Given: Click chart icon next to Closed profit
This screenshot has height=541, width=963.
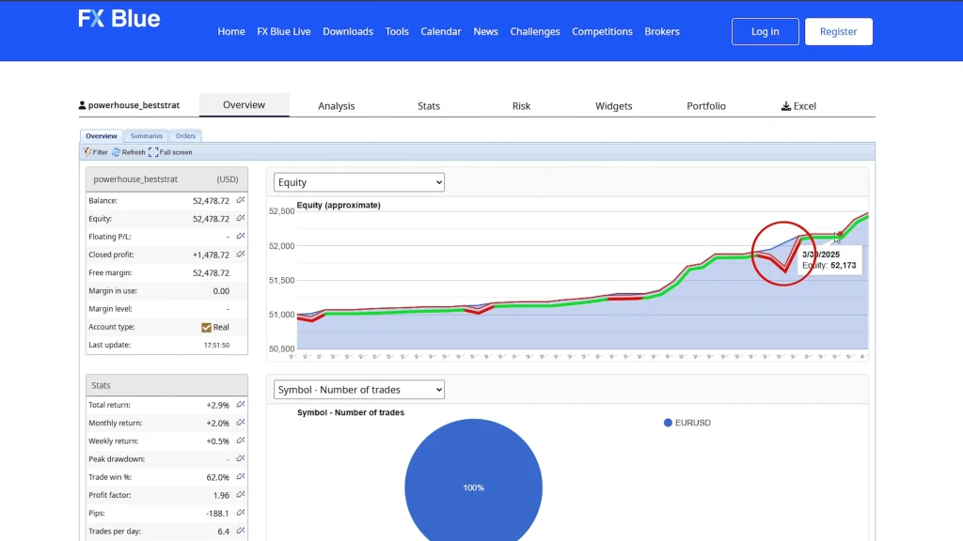Looking at the screenshot, I should (x=240, y=255).
